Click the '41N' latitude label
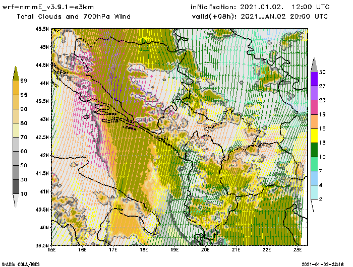353x267 pixels. (44, 191)
